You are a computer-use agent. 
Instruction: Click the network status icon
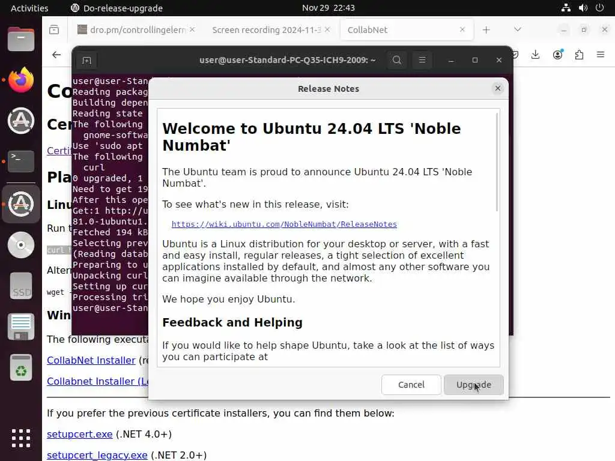pyautogui.click(x=566, y=8)
